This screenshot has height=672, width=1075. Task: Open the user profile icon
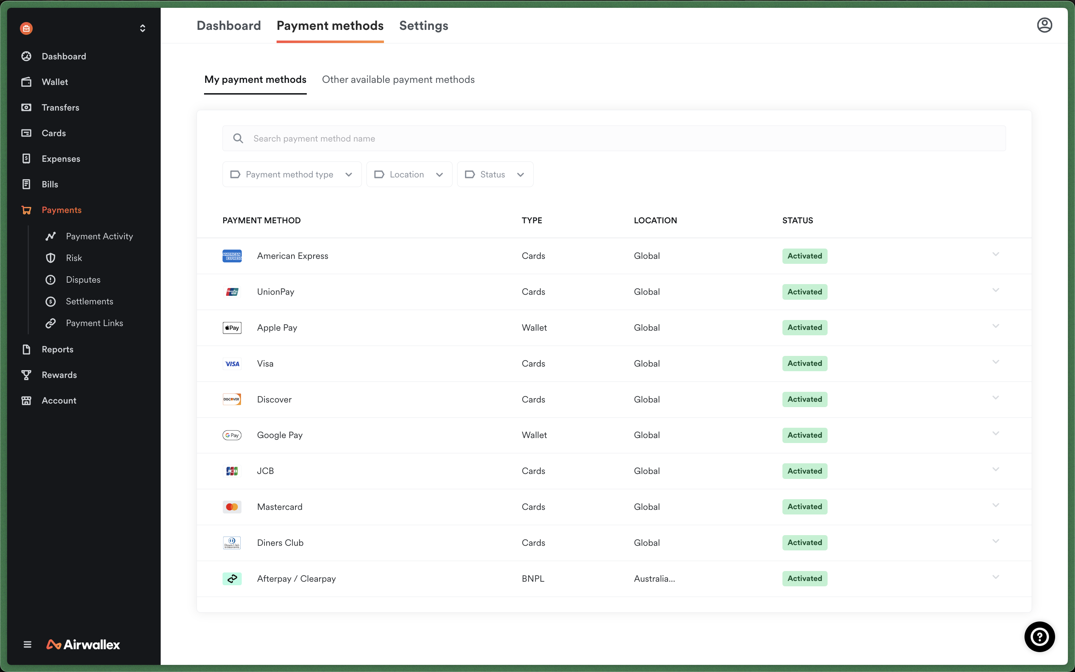pyautogui.click(x=1044, y=25)
